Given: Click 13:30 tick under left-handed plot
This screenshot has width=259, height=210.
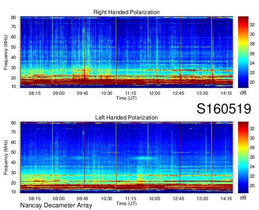Looking at the screenshot, I should pos(202,199).
